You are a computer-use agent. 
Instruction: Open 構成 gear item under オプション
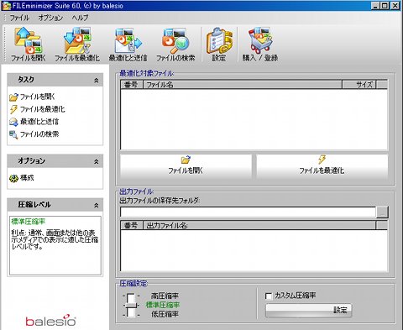point(22,178)
